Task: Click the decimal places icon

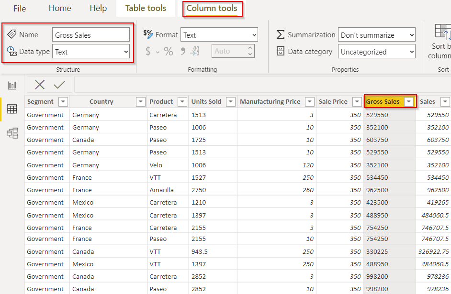Action: [195, 51]
